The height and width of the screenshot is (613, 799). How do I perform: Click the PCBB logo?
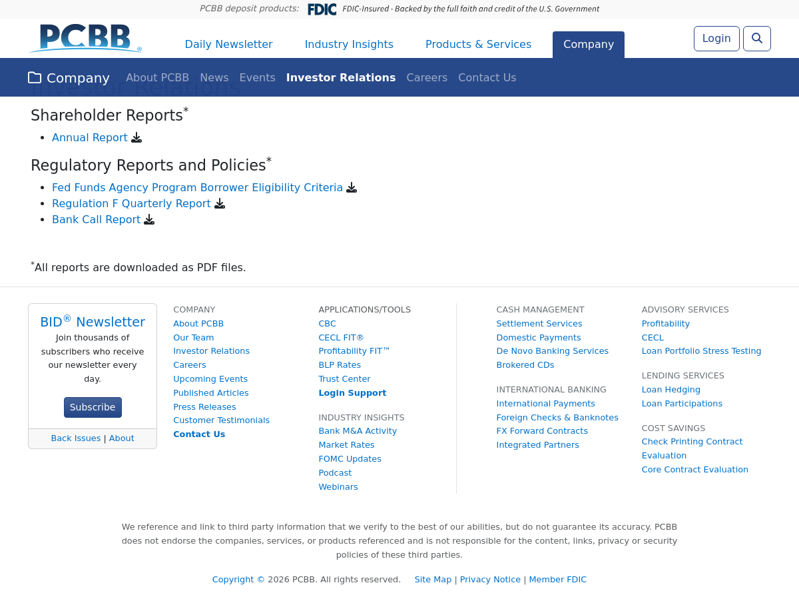coord(85,39)
